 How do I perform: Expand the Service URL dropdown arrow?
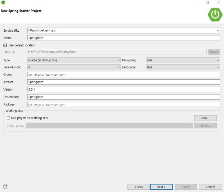click(x=218, y=30)
